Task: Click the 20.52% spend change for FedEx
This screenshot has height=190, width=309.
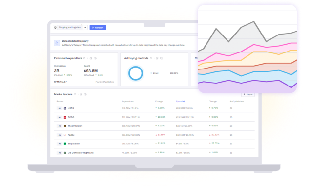Action: [214, 135]
